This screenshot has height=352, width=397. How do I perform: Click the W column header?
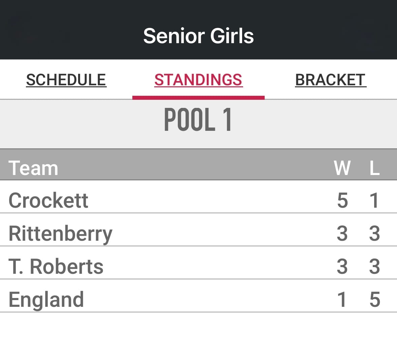click(342, 168)
